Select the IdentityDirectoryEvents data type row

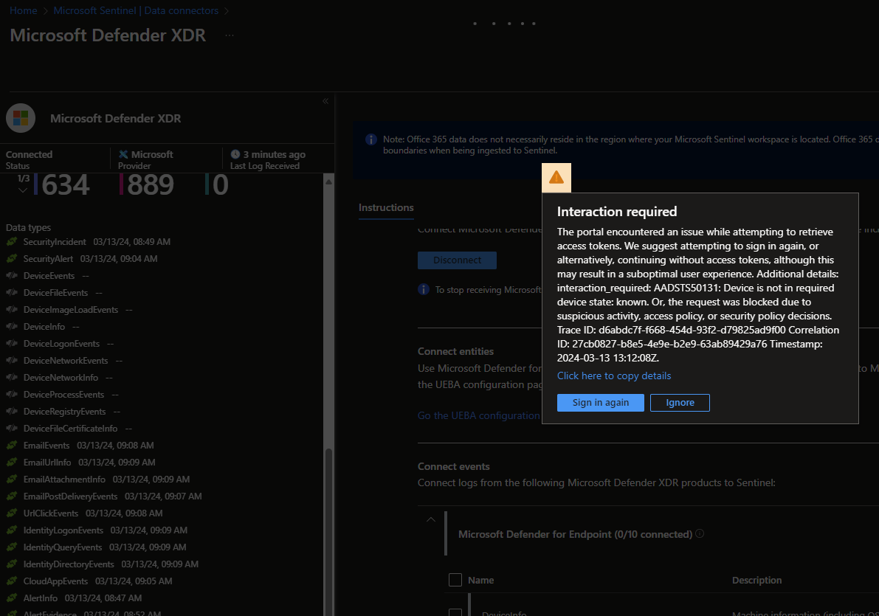103,564
